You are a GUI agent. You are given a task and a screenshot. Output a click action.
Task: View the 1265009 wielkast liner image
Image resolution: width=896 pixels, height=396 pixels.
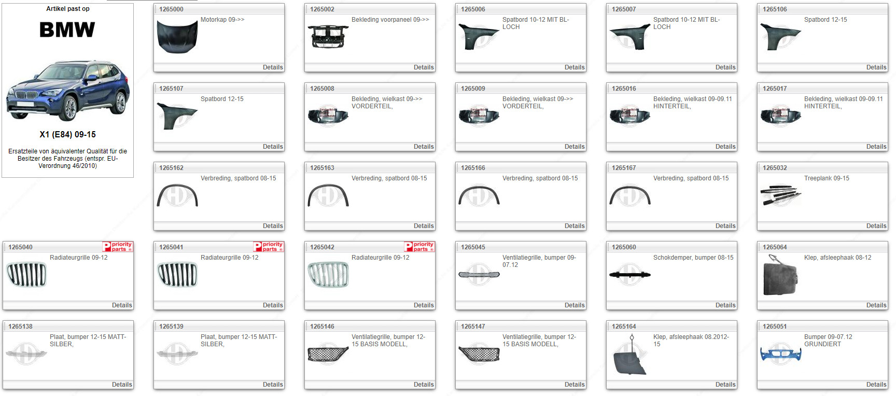(479, 116)
